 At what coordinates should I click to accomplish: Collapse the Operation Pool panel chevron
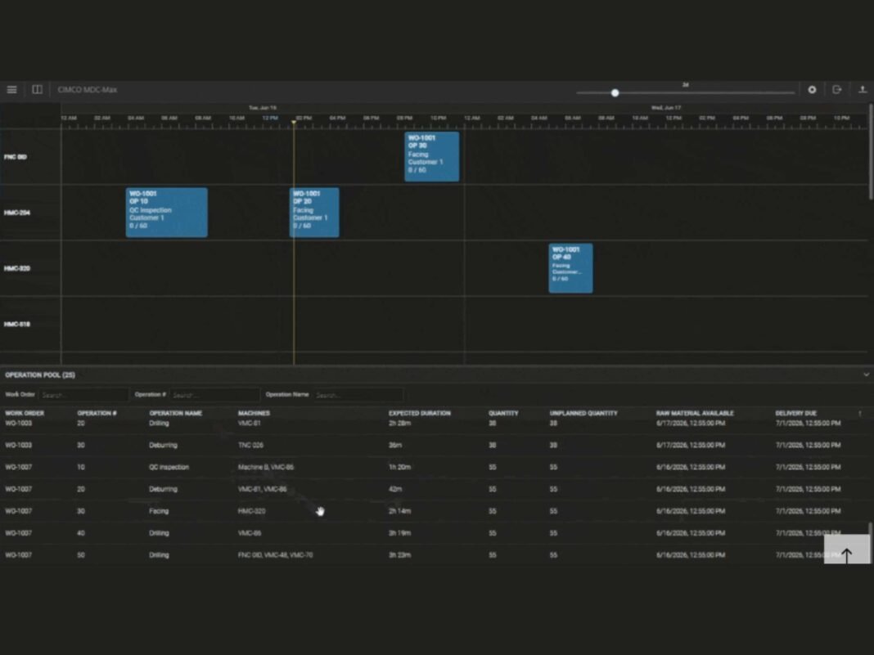(x=866, y=375)
